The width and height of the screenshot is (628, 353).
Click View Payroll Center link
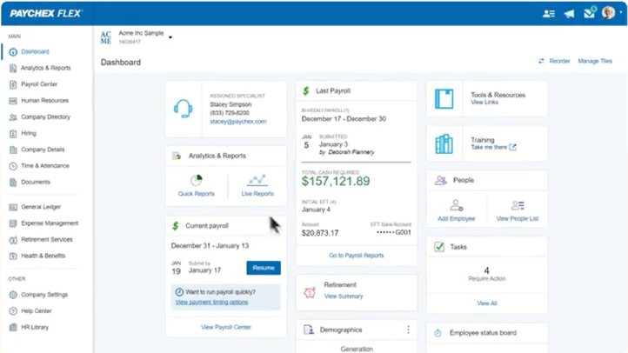[x=226, y=327]
